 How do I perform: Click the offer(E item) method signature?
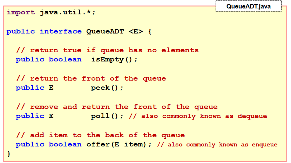(x=119, y=145)
